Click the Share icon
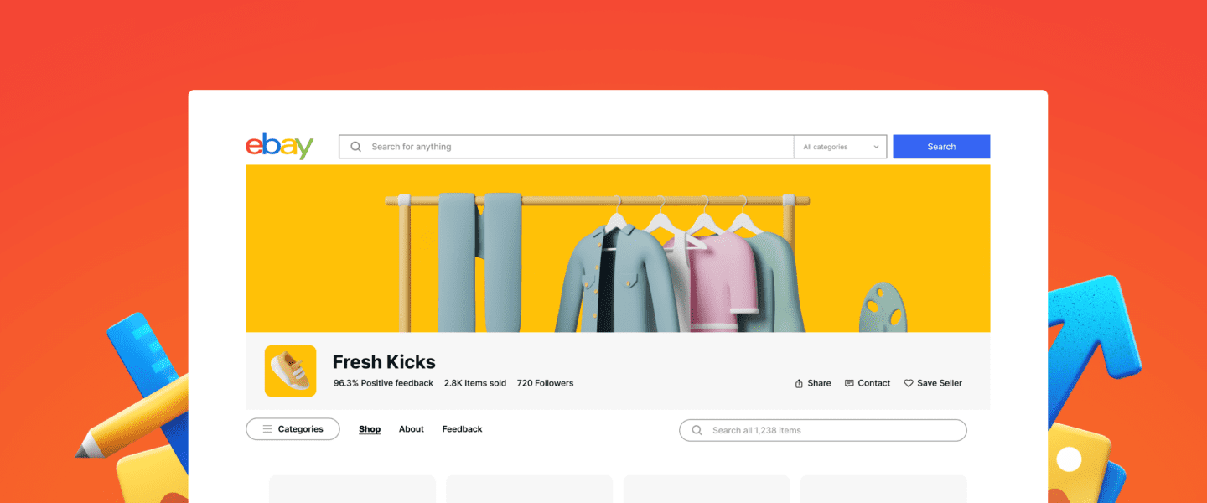This screenshot has width=1207, height=503. point(799,383)
